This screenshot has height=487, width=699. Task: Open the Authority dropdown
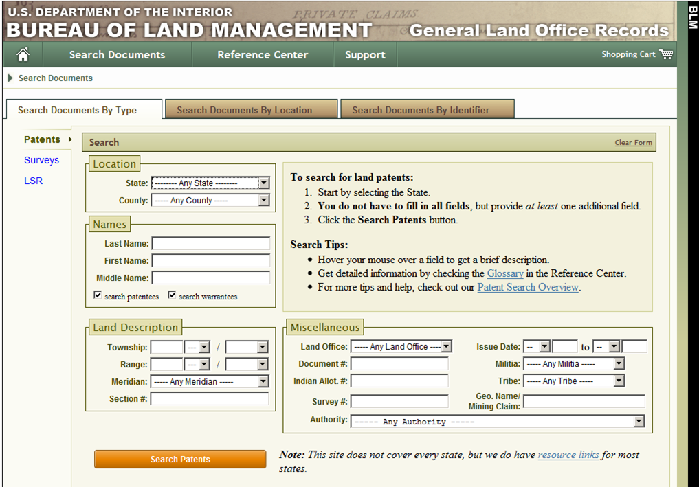498,422
